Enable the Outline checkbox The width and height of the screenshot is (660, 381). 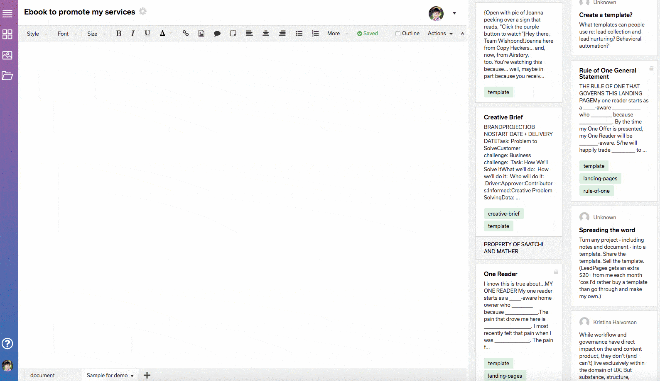click(398, 34)
